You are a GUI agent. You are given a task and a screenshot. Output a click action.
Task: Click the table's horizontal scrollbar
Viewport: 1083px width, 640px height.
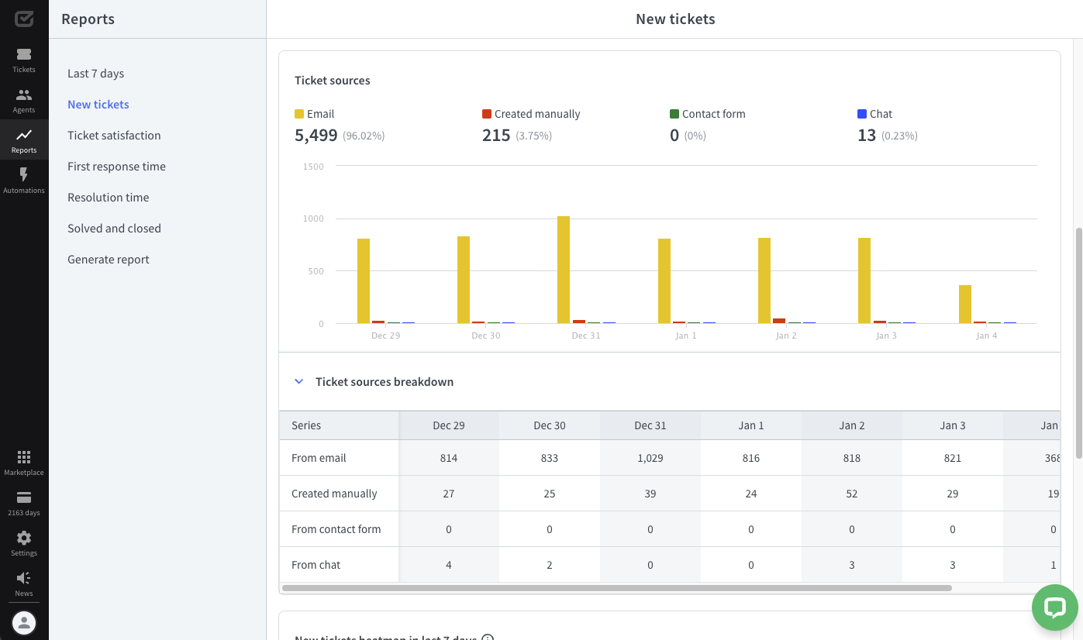tap(620, 588)
